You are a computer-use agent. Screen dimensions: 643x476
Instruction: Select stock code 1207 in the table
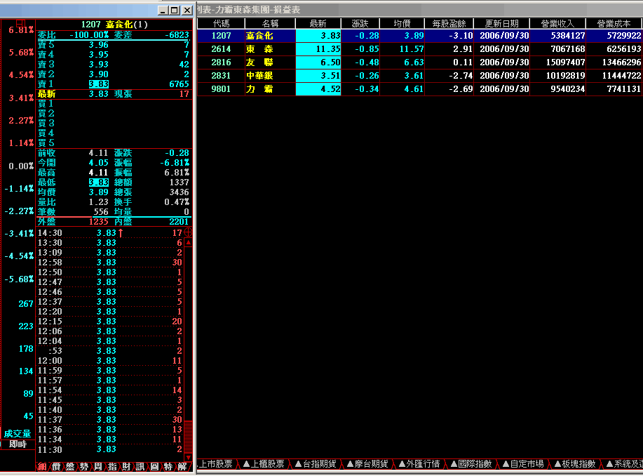point(221,36)
